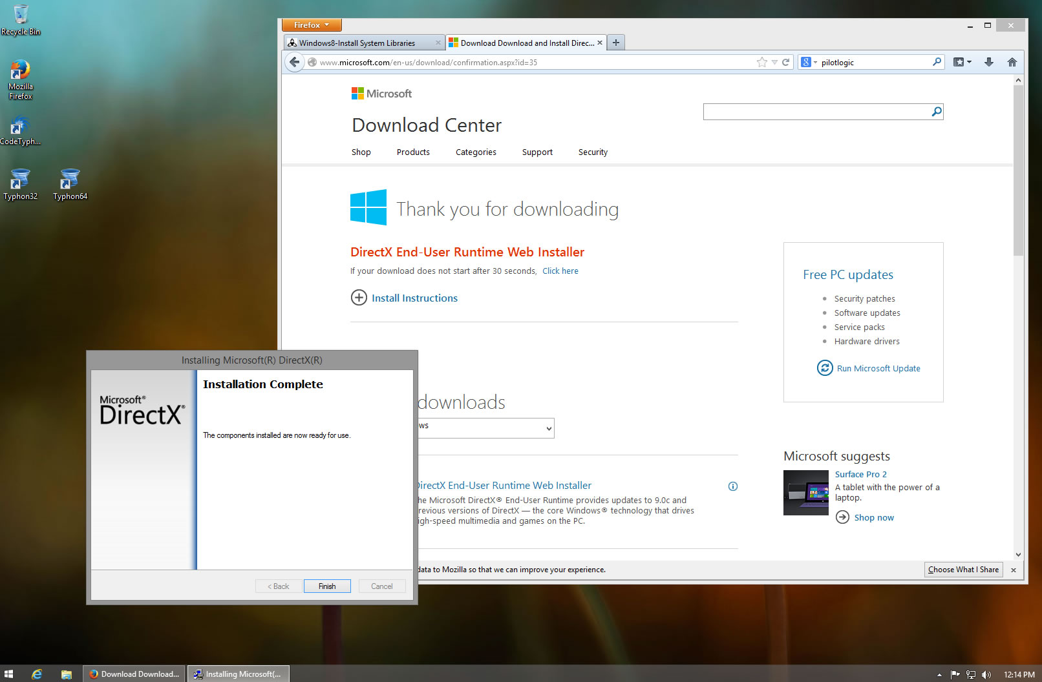Screen dimensions: 1042x682
Task: Click the Microsoft logo on the page
Action: pos(381,94)
